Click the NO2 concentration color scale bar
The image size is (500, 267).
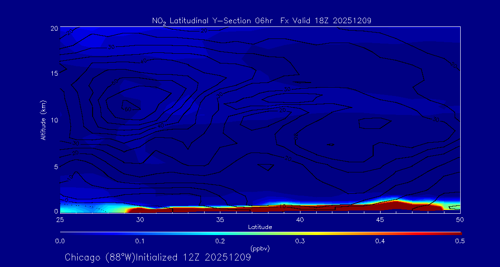[x=261, y=234]
